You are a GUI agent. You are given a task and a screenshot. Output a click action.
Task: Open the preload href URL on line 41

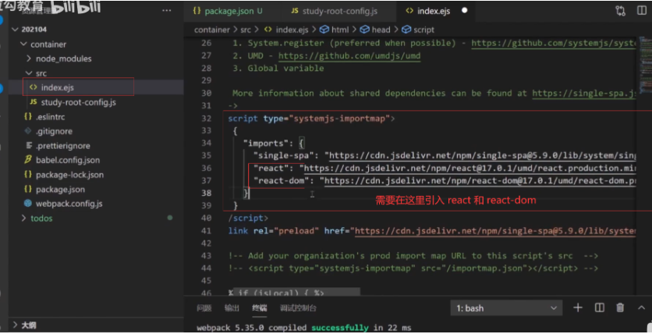pos(496,231)
